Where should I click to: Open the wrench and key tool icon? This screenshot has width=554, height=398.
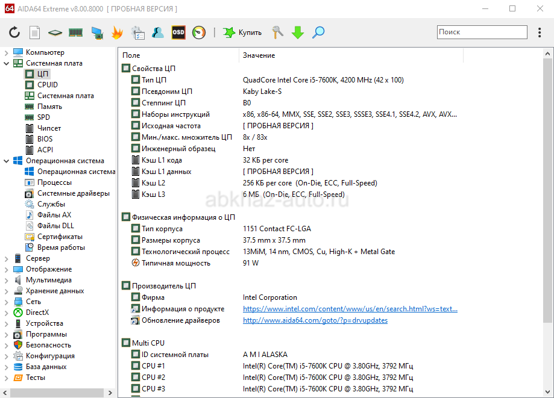click(x=277, y=33)
